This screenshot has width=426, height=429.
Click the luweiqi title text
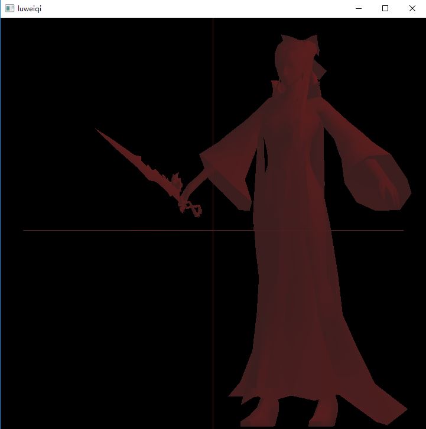pos(30,9)
